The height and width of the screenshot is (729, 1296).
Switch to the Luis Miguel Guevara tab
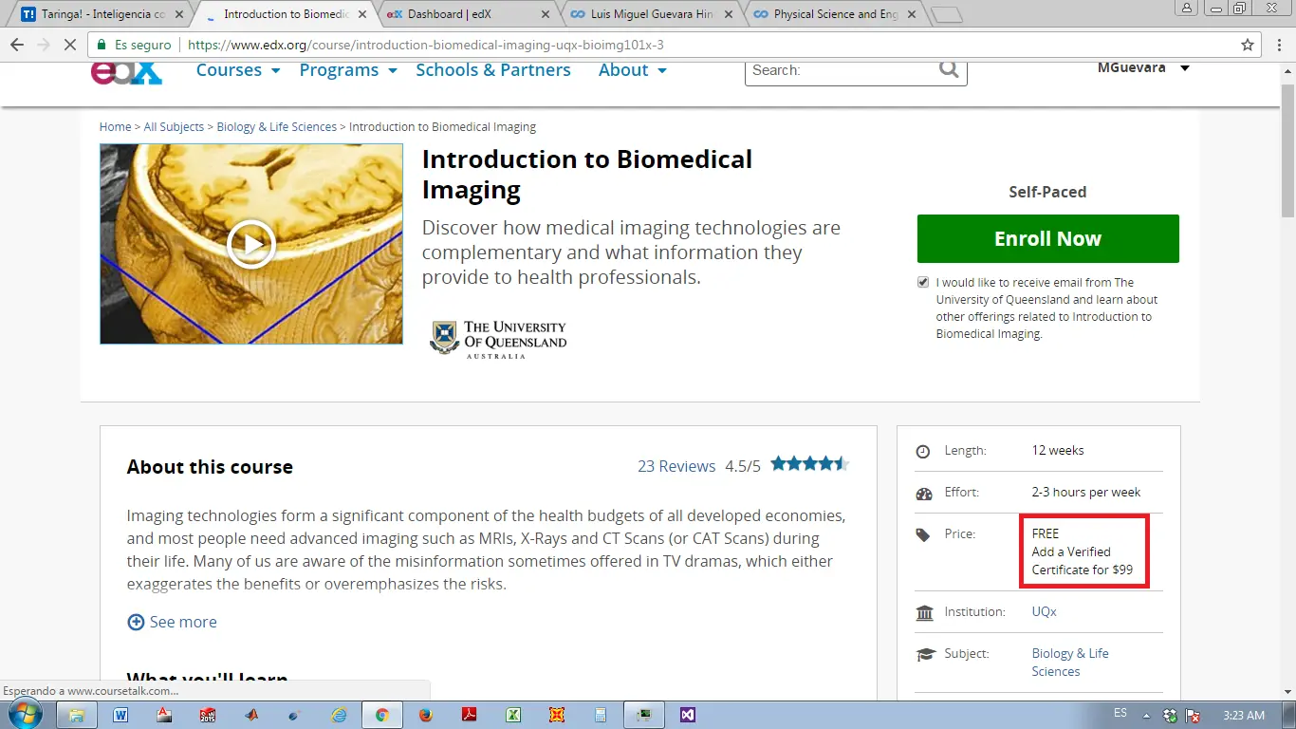coord(653,14)
